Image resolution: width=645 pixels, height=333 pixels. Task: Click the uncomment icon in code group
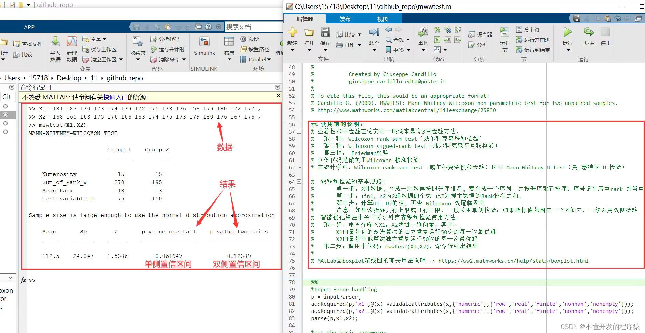coord(447,30)
